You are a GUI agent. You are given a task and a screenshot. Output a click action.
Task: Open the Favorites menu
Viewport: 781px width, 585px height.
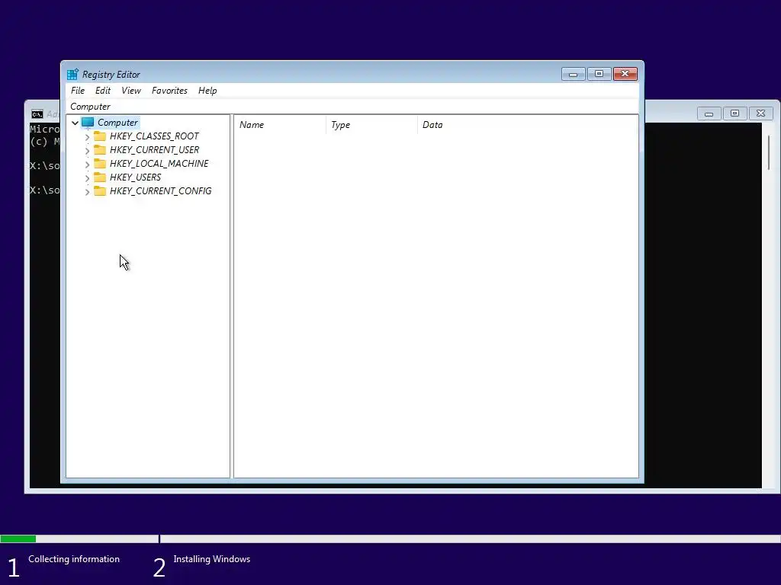point(169,91)
